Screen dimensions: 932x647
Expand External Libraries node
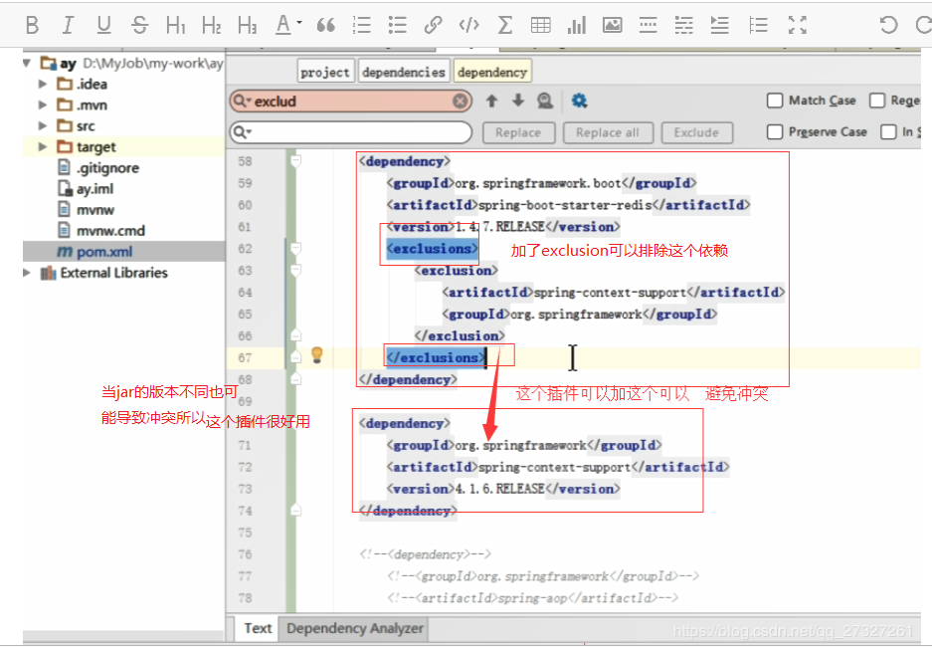[x=27, y=273]
